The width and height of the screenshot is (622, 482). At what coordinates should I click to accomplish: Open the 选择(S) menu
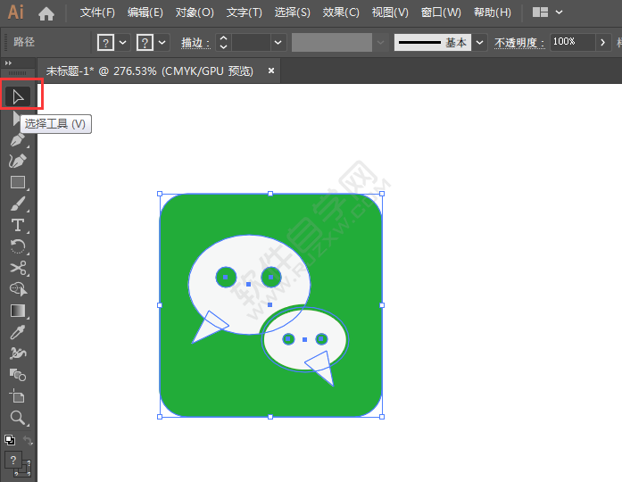293,12
